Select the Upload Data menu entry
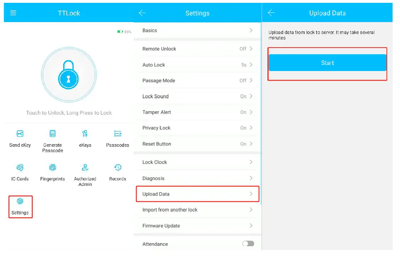Image resolution: width=400 pixels, height=266 pixels. pos(197,194)
